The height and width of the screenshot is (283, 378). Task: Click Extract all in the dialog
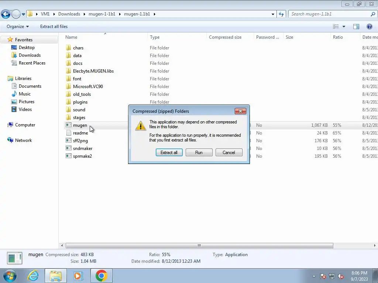(169, 152)
